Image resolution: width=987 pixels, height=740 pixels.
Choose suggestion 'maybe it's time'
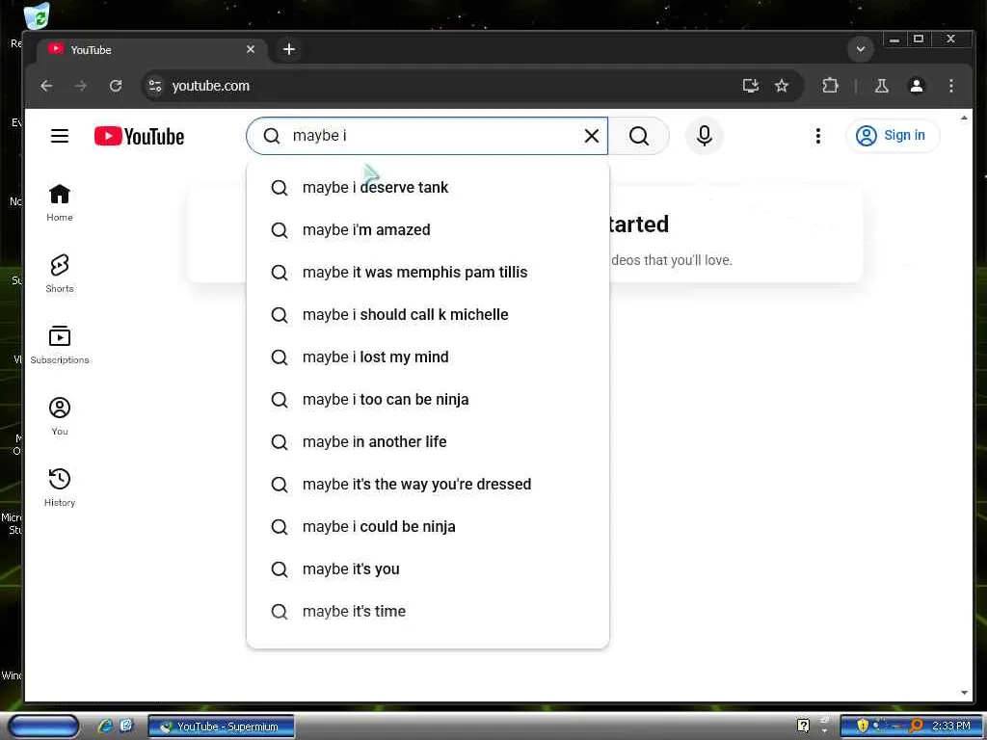427,612
